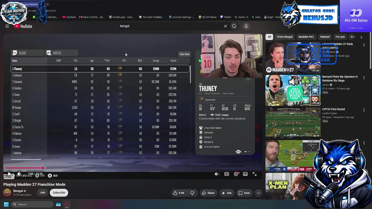Image resolution: width=372 pixels, height=209 pixels.
Task: Open the Home / X bookmark
Action: 241,17
